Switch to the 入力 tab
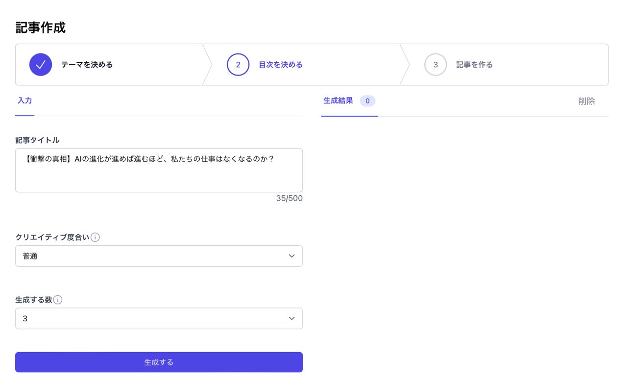 point(25,101)
